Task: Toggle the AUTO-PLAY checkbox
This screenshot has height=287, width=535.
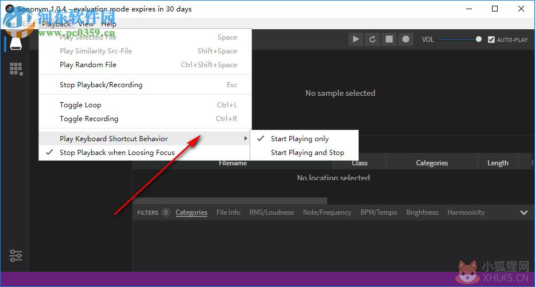Action: pyautogui.click(x=491, y=40)
